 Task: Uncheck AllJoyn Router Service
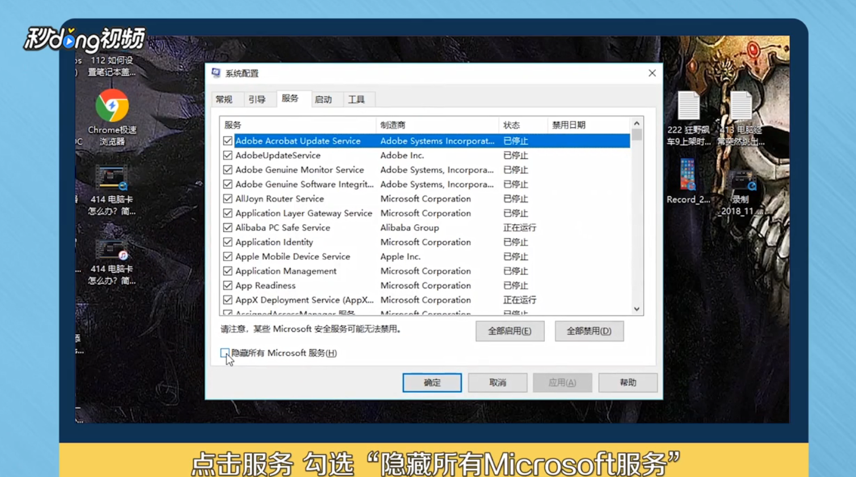[228, 199]
